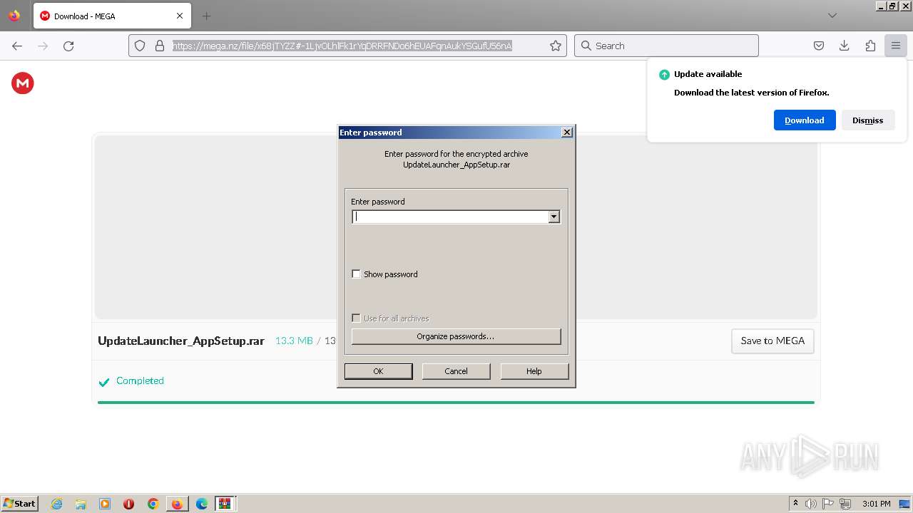Switch to Firefox taskbar button
Screen dimensions: 913x513
click(177, 504)
